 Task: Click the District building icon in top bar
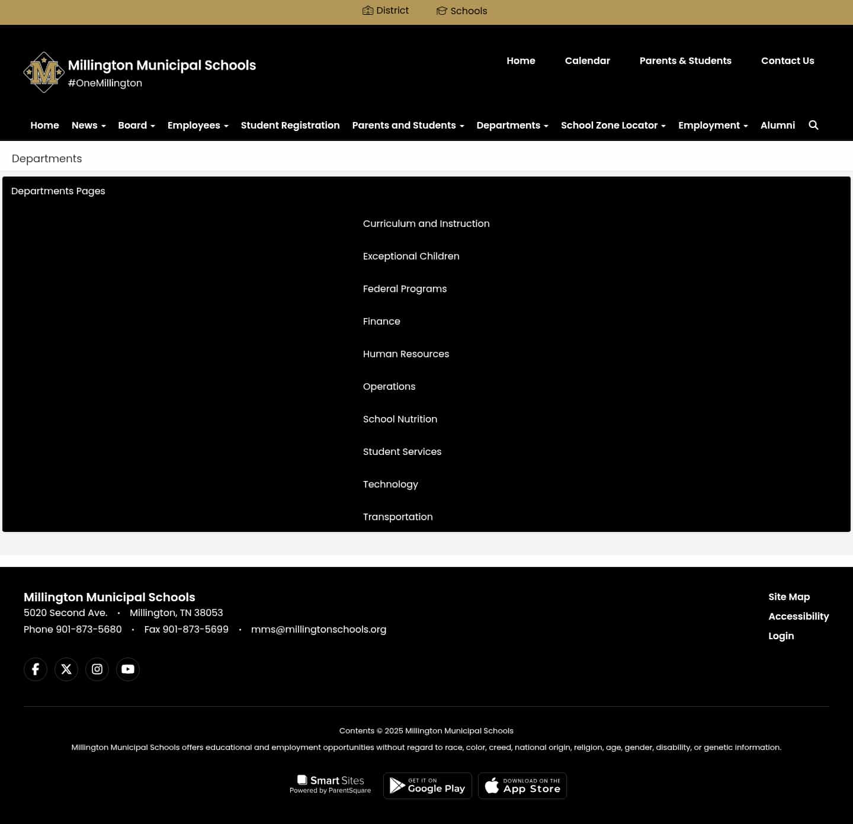coord(368,11)
